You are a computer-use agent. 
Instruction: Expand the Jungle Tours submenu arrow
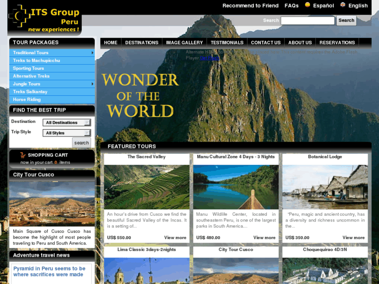pos(92,84)
